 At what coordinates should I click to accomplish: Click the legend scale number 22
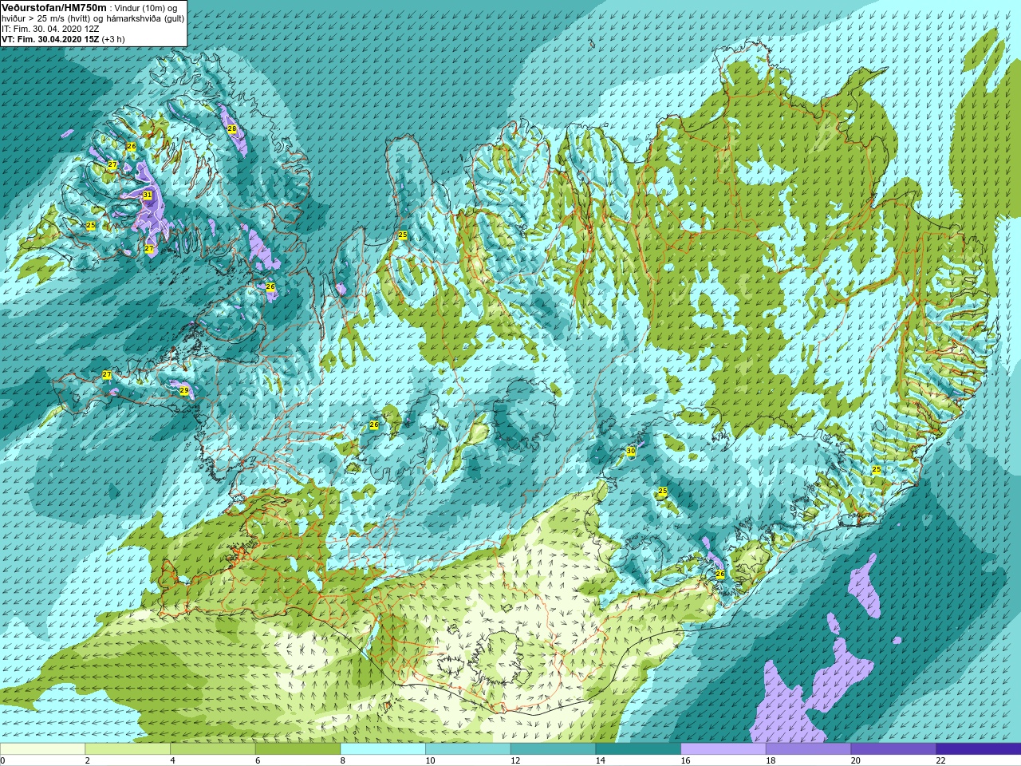tap(941, 760)
